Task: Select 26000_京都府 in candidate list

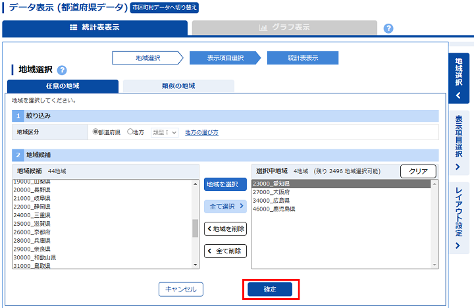Action: coord(102,232)
